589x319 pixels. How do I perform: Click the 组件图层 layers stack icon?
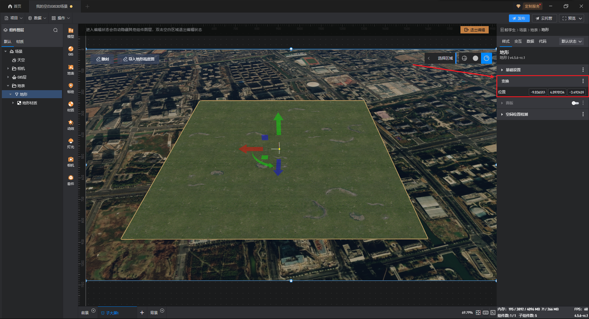pyautogui.click(x=6, y=30)
